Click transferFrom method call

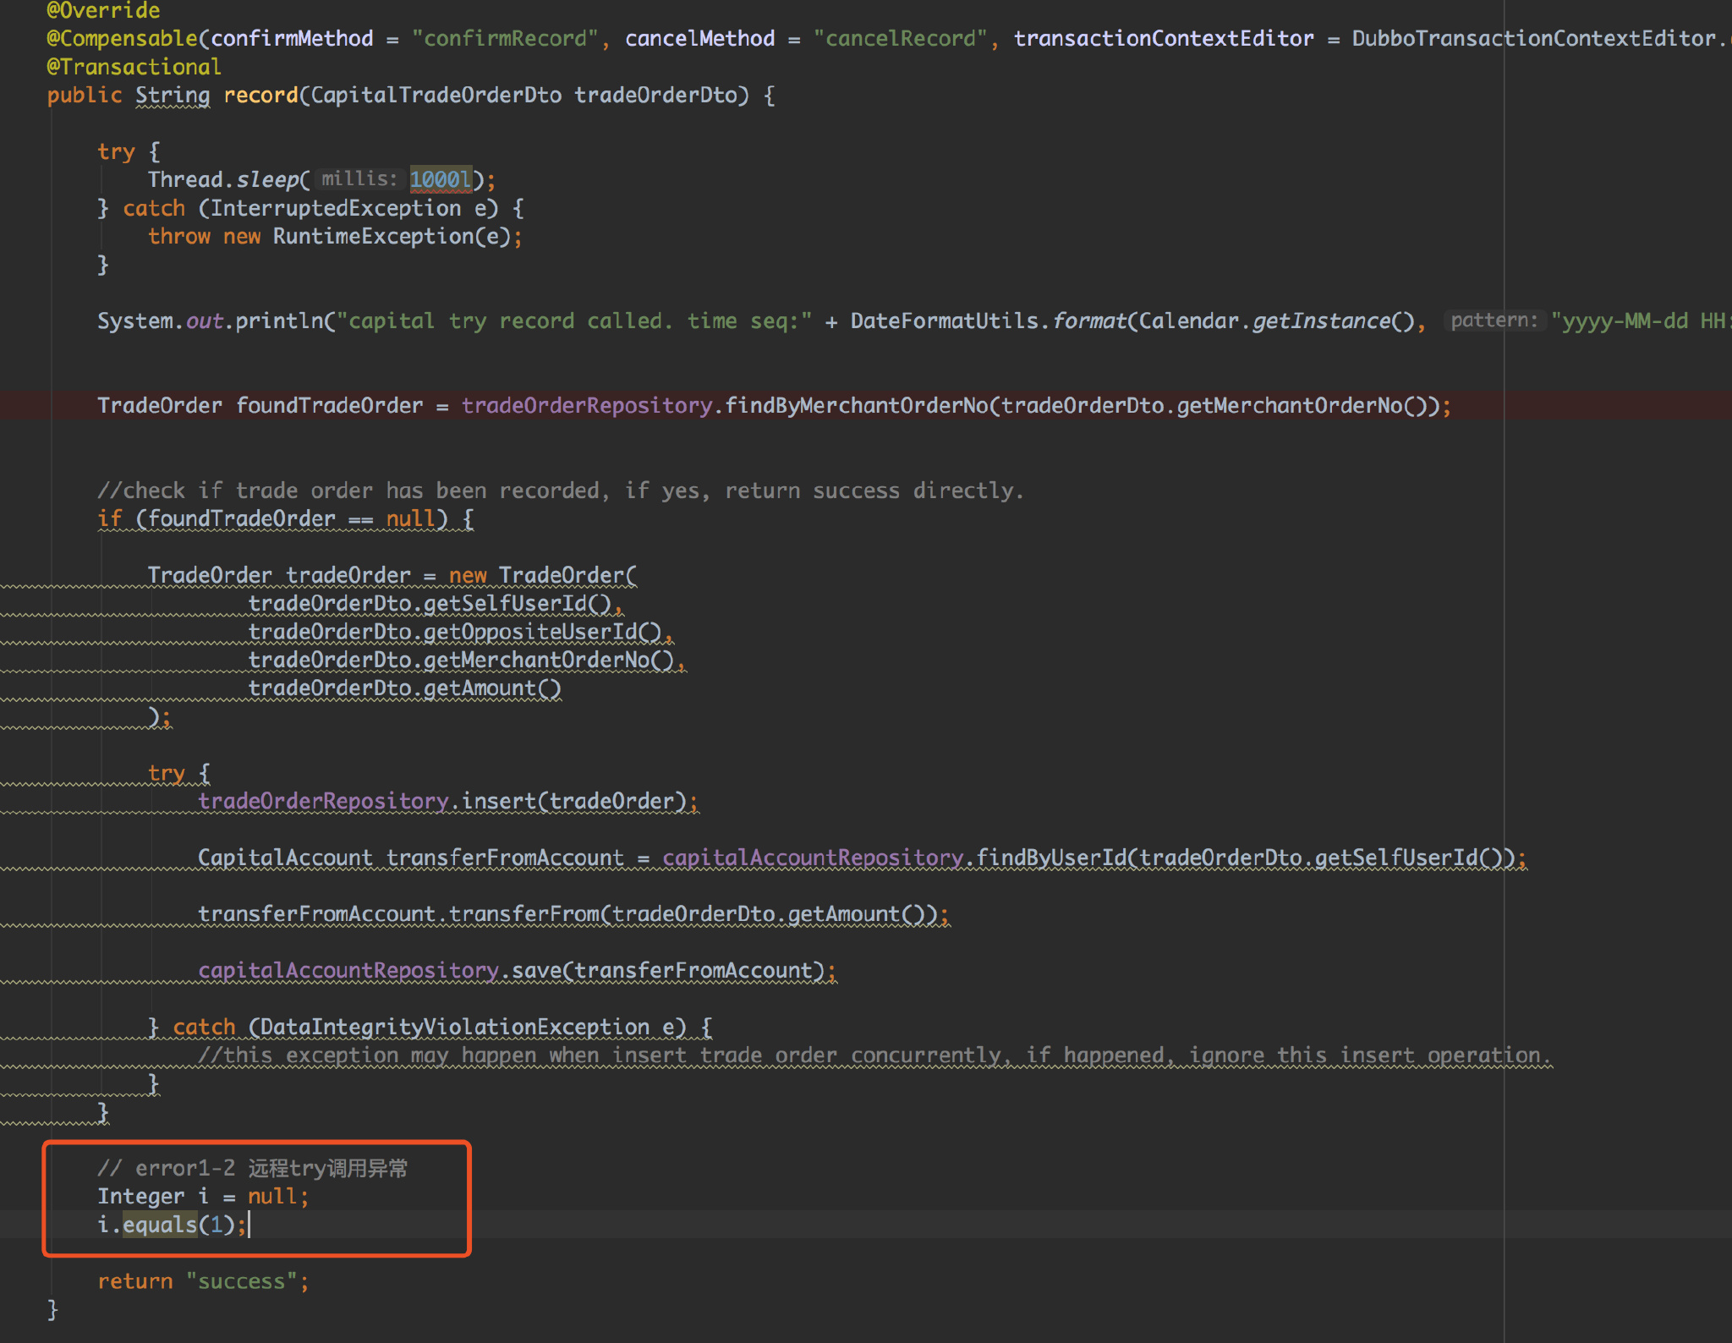523,914
